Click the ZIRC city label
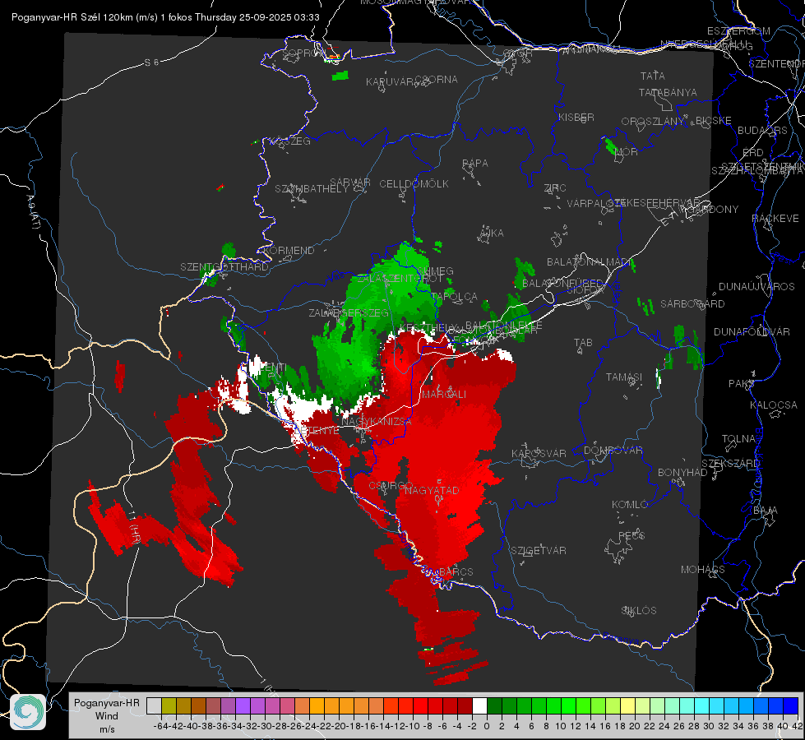Image resolution: width=805 pixels, height=740 pixels. click(x=554, y=188)
